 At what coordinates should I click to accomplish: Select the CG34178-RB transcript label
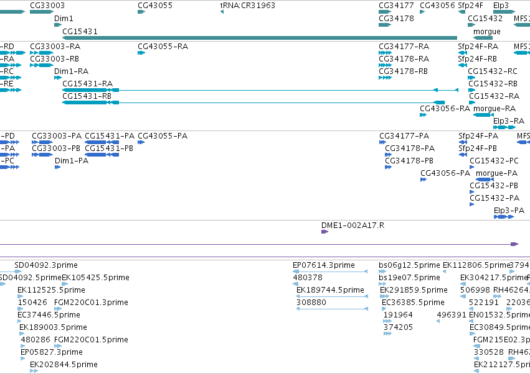coord(403,71)
